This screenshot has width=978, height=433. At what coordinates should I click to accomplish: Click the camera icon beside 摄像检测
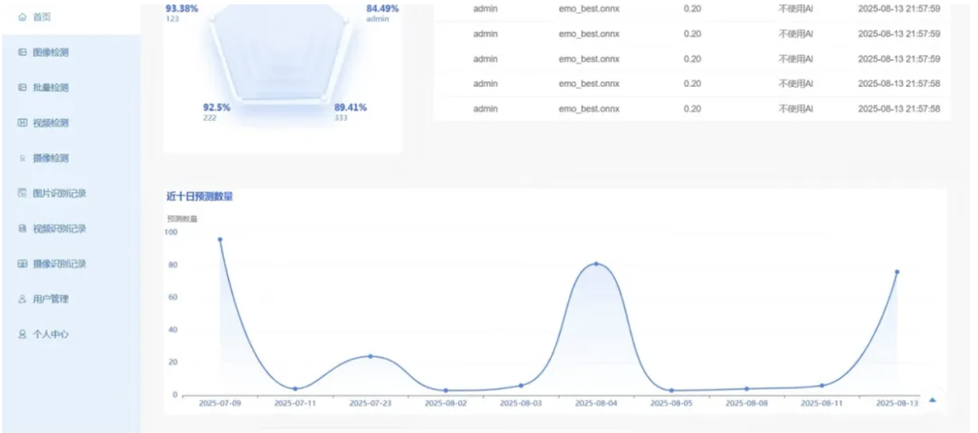coord(21,158)
